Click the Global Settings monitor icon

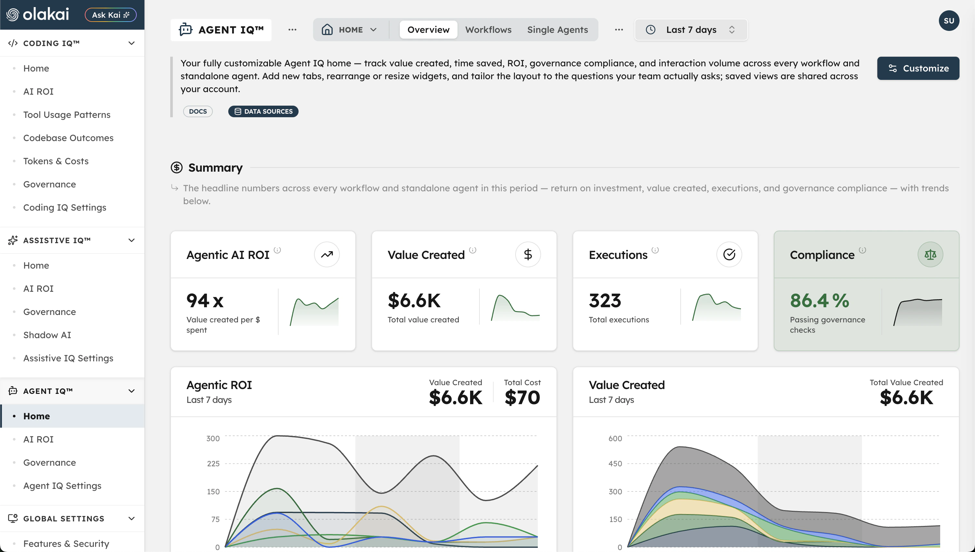13,518
